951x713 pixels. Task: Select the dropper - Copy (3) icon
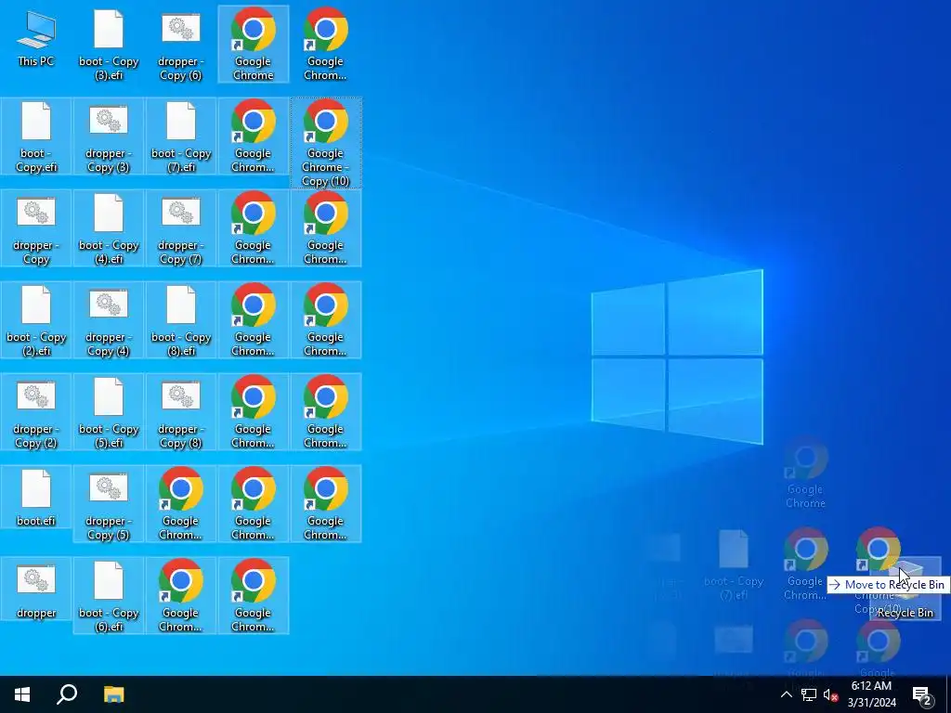point(109,136)
